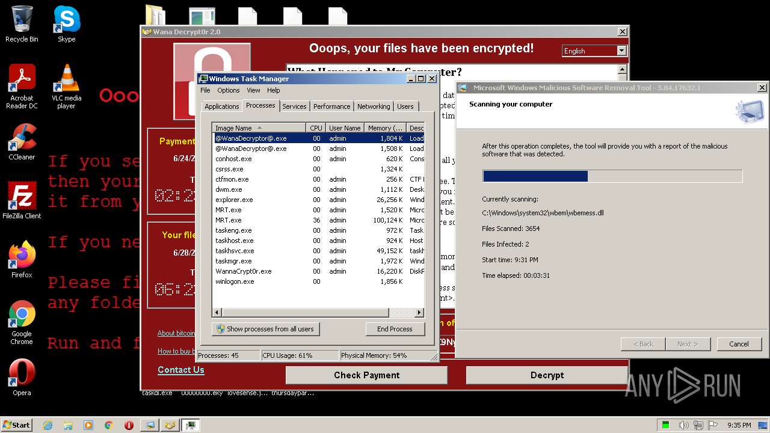This screenshot has width=770, height=433.
Task: Select @WanaDecryptor@.exe row using 1,508 K
Action: click(319, 149)
